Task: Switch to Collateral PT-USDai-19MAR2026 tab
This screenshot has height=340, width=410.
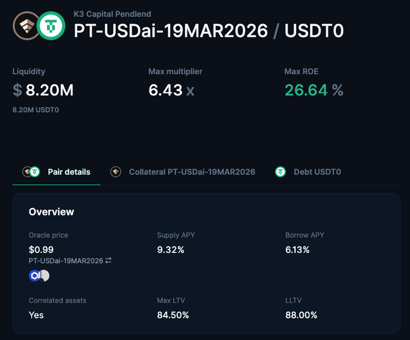Action: (192, 172)
